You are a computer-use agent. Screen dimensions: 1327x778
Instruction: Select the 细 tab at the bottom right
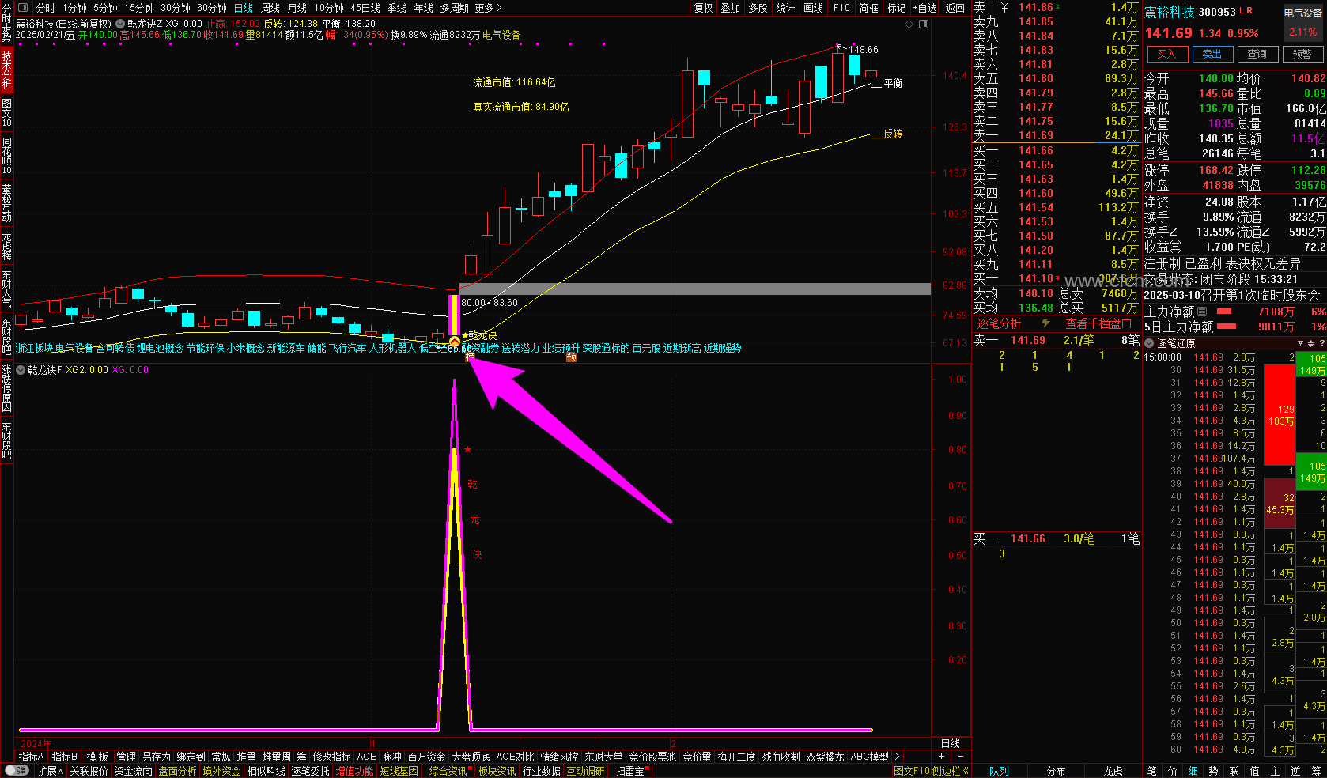pyautogui.click(x=1193, y=771)
